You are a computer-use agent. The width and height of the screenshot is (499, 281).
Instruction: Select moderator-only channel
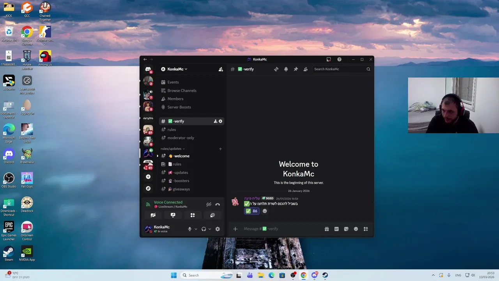[x=191, y=138]
